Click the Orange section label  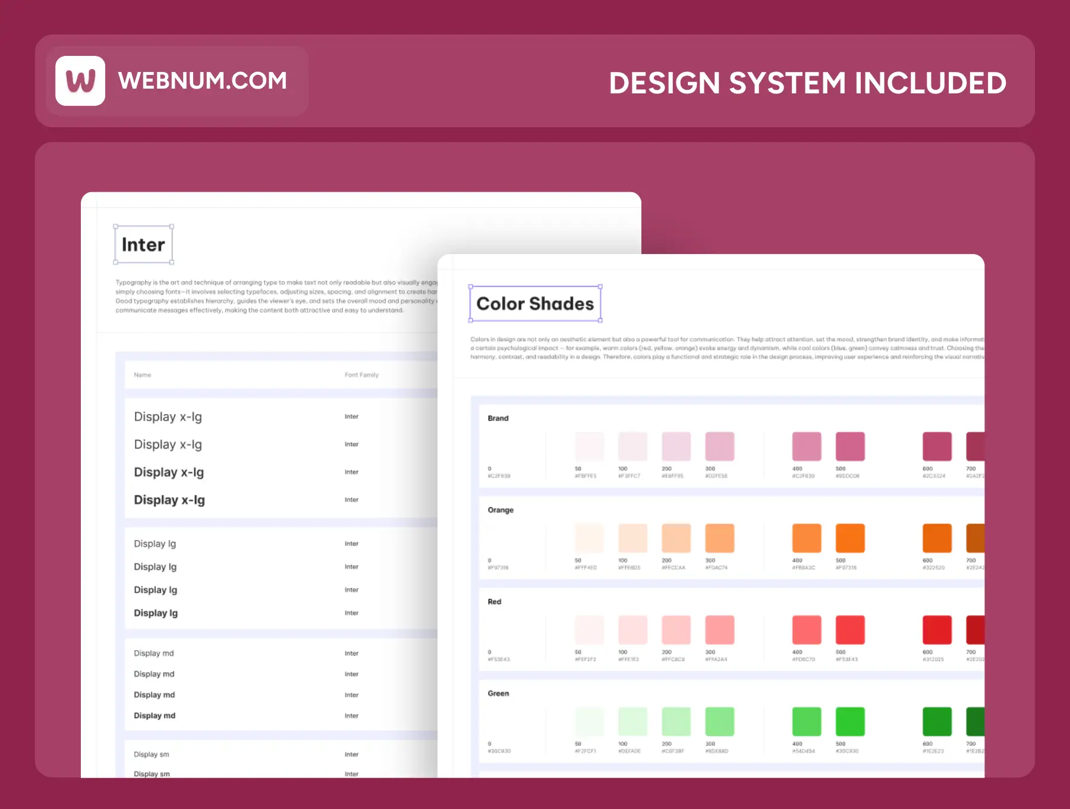coord(501,510)
